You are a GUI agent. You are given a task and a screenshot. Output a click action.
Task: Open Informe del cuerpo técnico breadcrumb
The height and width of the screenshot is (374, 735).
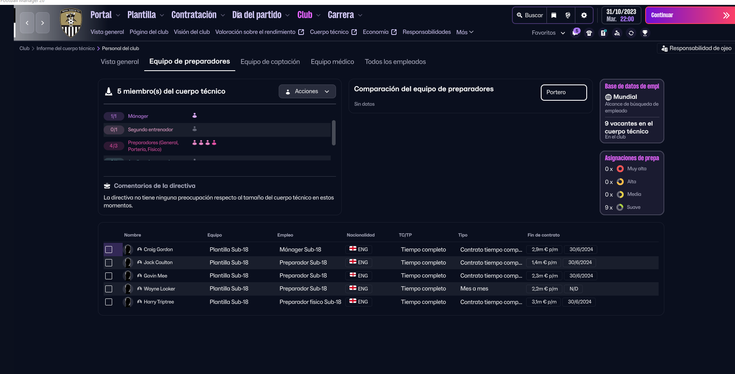(65, 48)
